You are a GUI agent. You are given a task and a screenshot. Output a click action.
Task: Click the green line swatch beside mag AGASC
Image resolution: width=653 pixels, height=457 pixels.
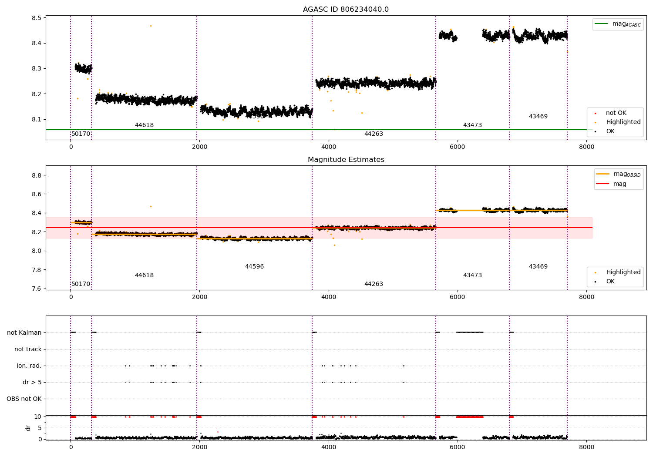click(601, 24)
